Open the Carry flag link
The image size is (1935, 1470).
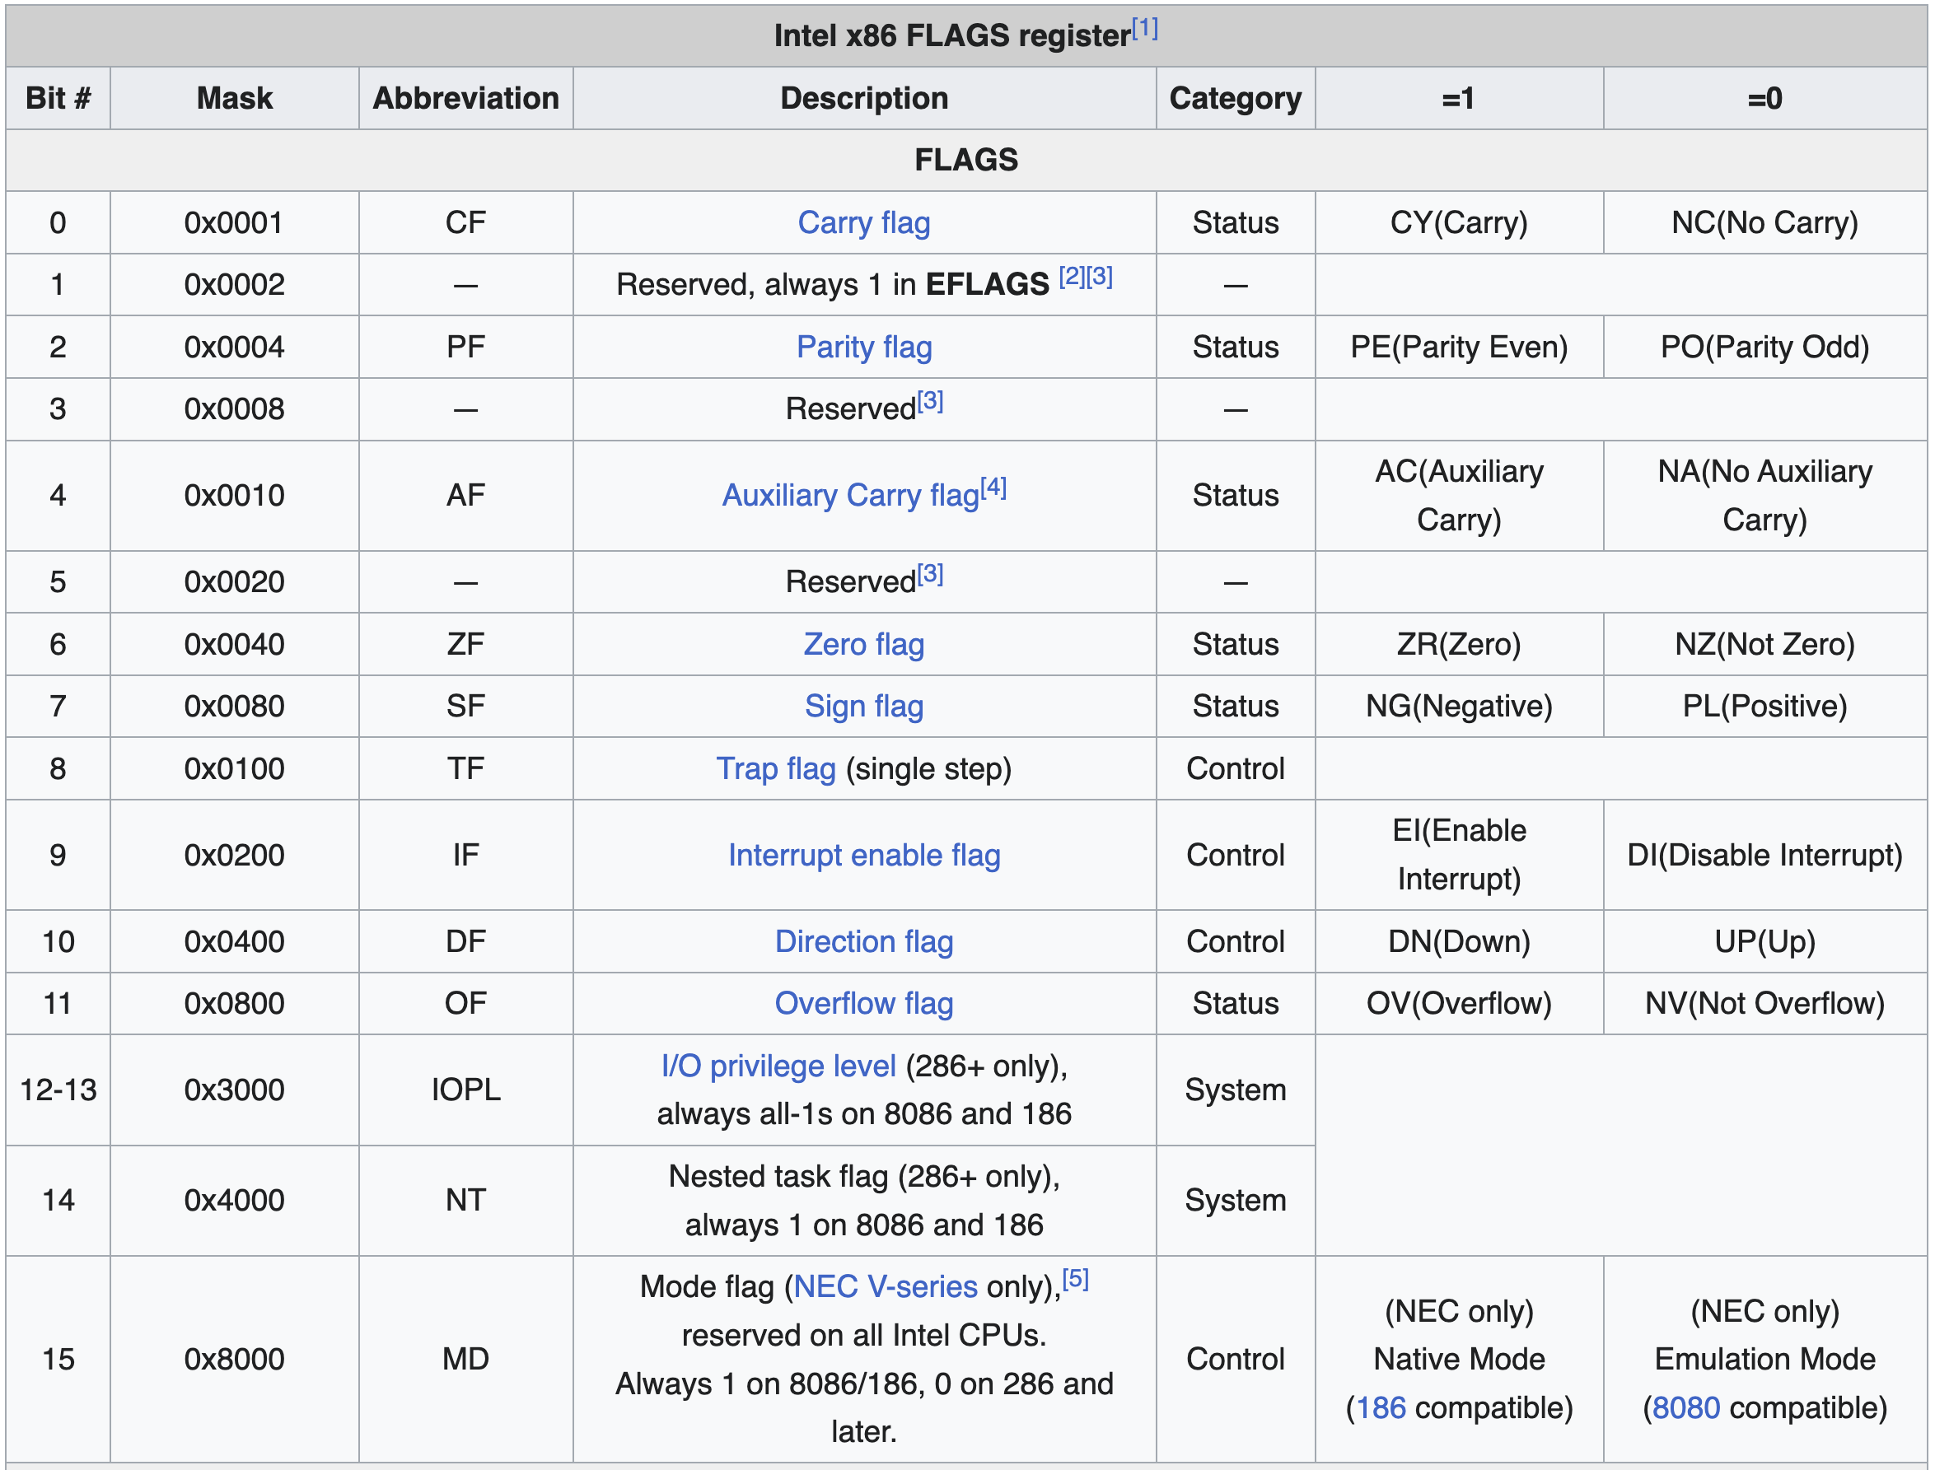point(863,222)
